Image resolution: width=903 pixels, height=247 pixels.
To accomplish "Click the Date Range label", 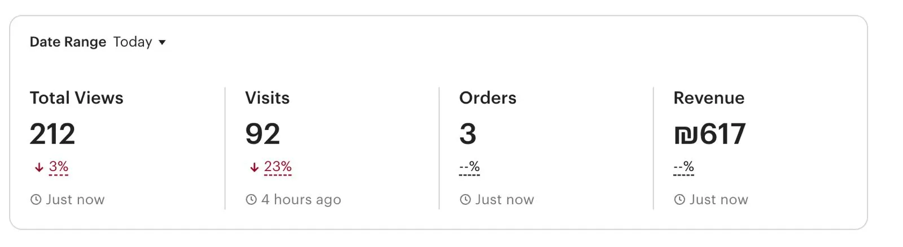I will point(68,42).
